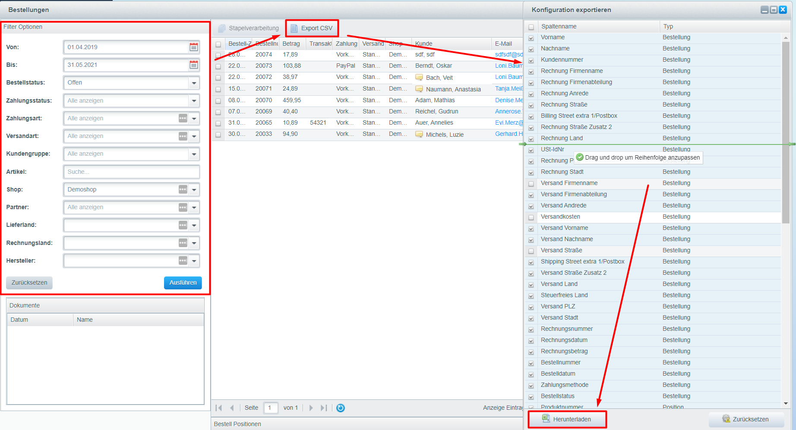Expand the Versandart dropdown arrow
Screen dimensions: 796x430
(x=194, y=136)
